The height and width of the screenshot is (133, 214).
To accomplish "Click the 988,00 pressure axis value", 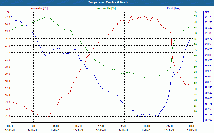I will pos(208,98).
